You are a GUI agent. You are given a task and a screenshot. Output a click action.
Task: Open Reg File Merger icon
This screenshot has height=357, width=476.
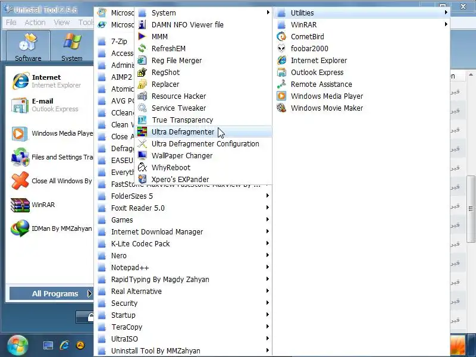142,61
